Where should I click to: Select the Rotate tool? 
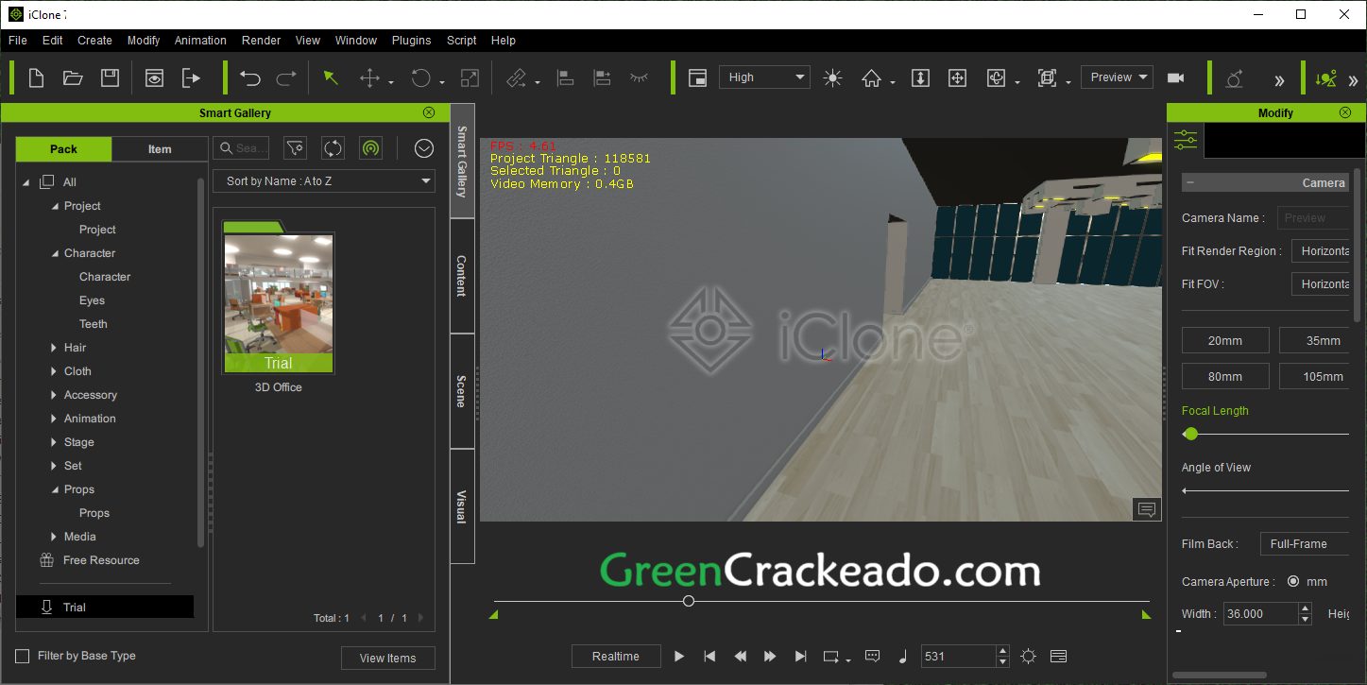click(x=419, y=77)
